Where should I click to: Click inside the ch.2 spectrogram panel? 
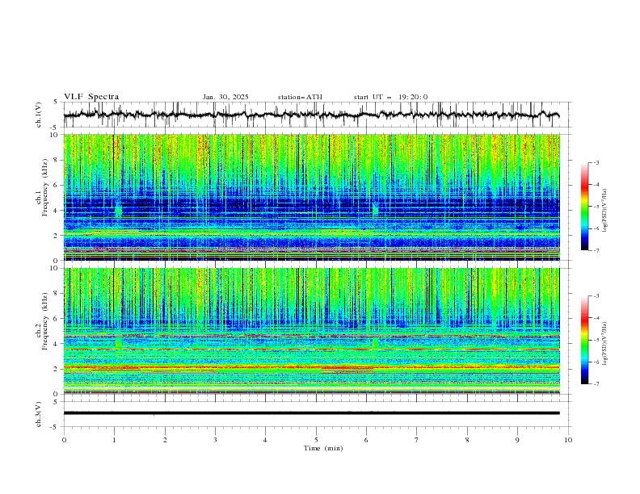(312, 331)
